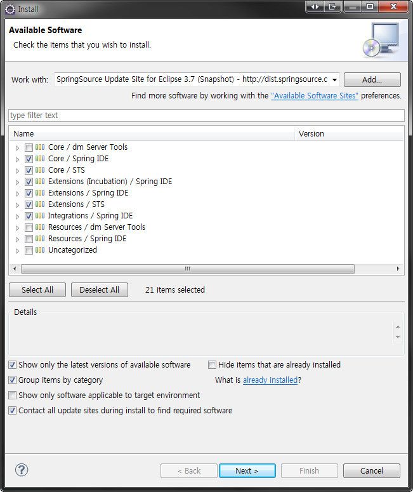This screenshot has height=492, width=413.
Task: Uncheck the Extensions / Spring IDE checkbox
Action: click(29, 193)
